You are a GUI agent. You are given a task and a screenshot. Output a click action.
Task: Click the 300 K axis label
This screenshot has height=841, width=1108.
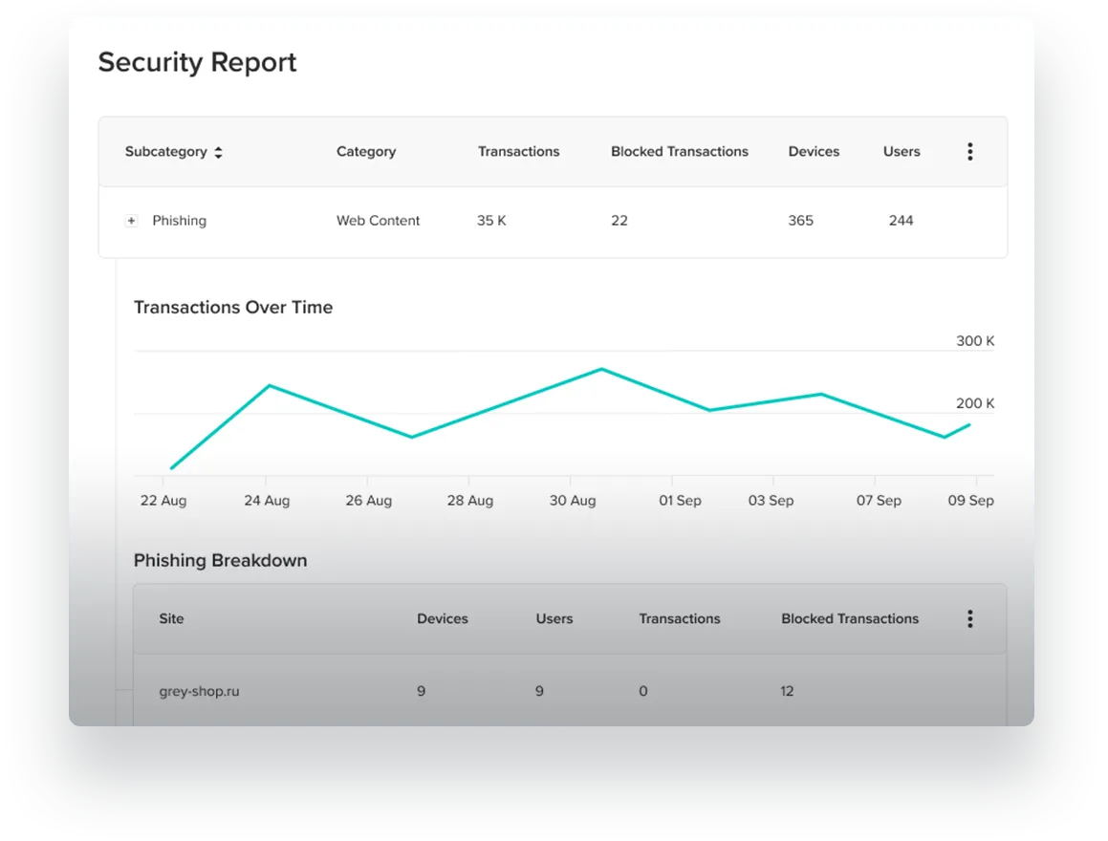tap(974, 340)
